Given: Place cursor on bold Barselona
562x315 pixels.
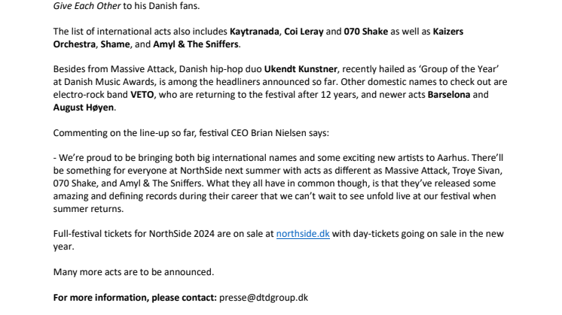Looking at the screenshot, I should [449, 95].
